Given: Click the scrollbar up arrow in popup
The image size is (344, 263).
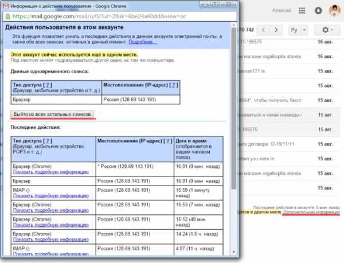Looking at the screenshot, I should click(234, 25).
